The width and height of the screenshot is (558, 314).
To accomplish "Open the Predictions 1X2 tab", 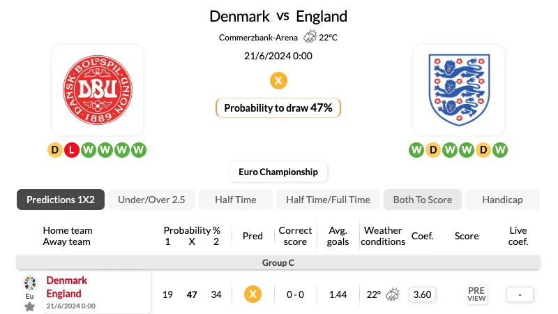I will (x=61, y=200).
